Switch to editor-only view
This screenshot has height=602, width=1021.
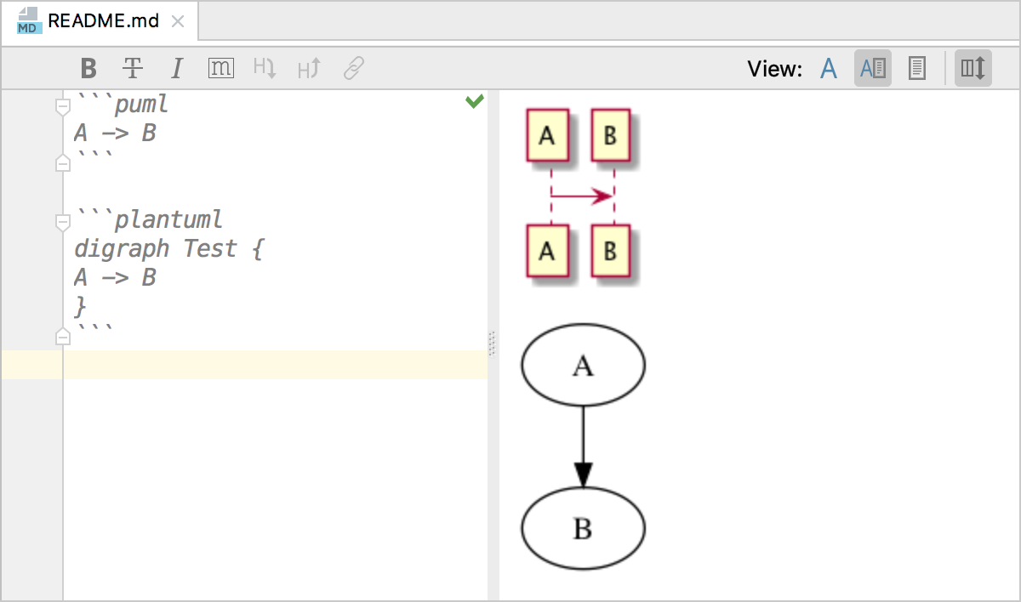click(828, 69)
